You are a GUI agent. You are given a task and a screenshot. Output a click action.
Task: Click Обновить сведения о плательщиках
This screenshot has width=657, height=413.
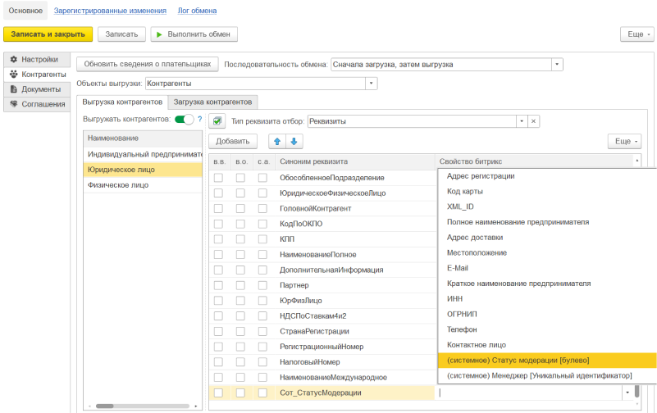[148, 64]
